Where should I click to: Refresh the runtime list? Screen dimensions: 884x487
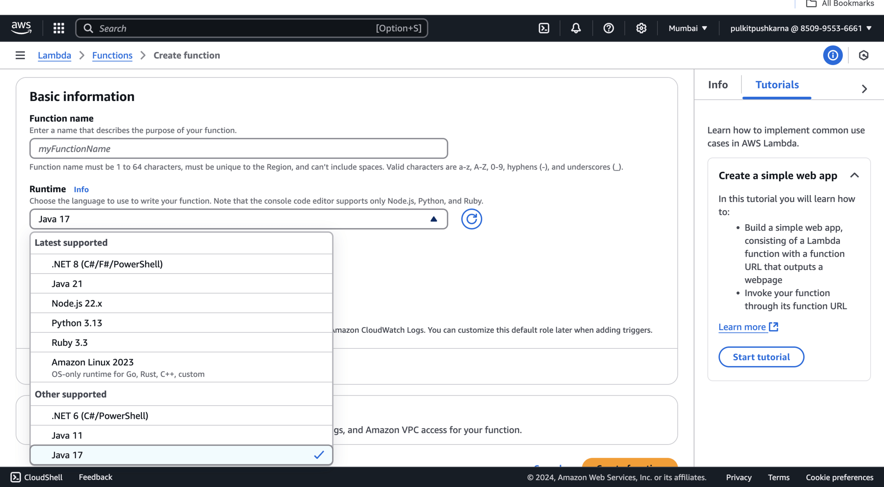pyautogui.click(x=471, y=219)
